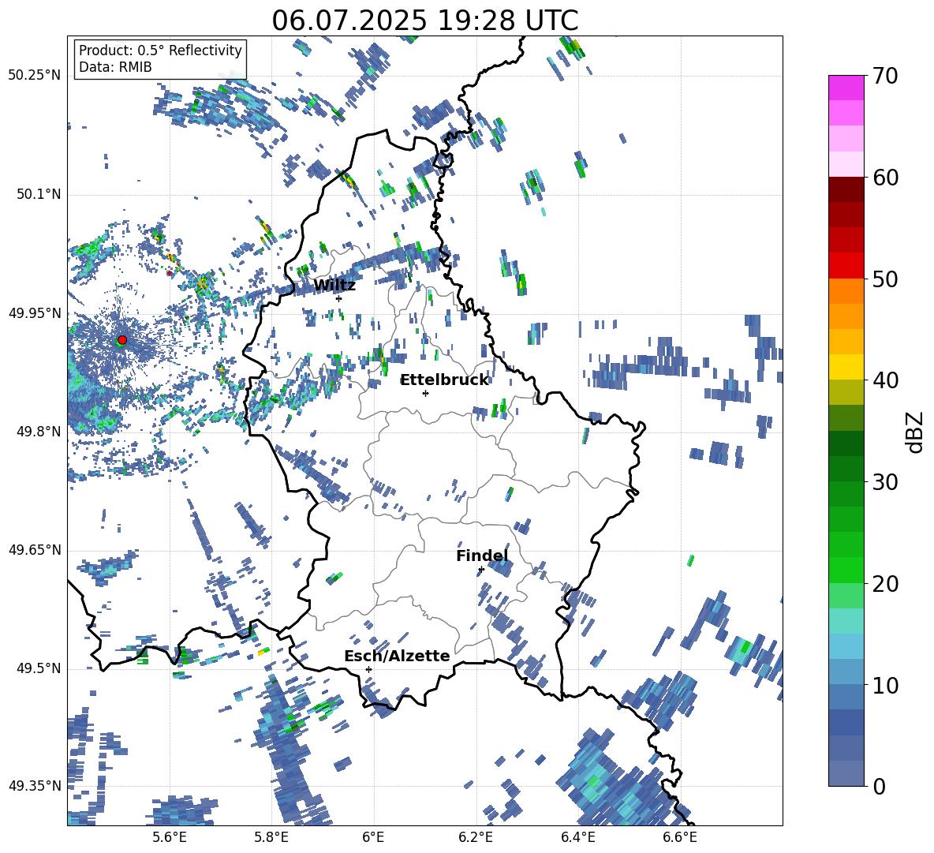Screen dimensions: 934x853
Task: Click the 30 tick on colorbar
Action: (884, 482)
